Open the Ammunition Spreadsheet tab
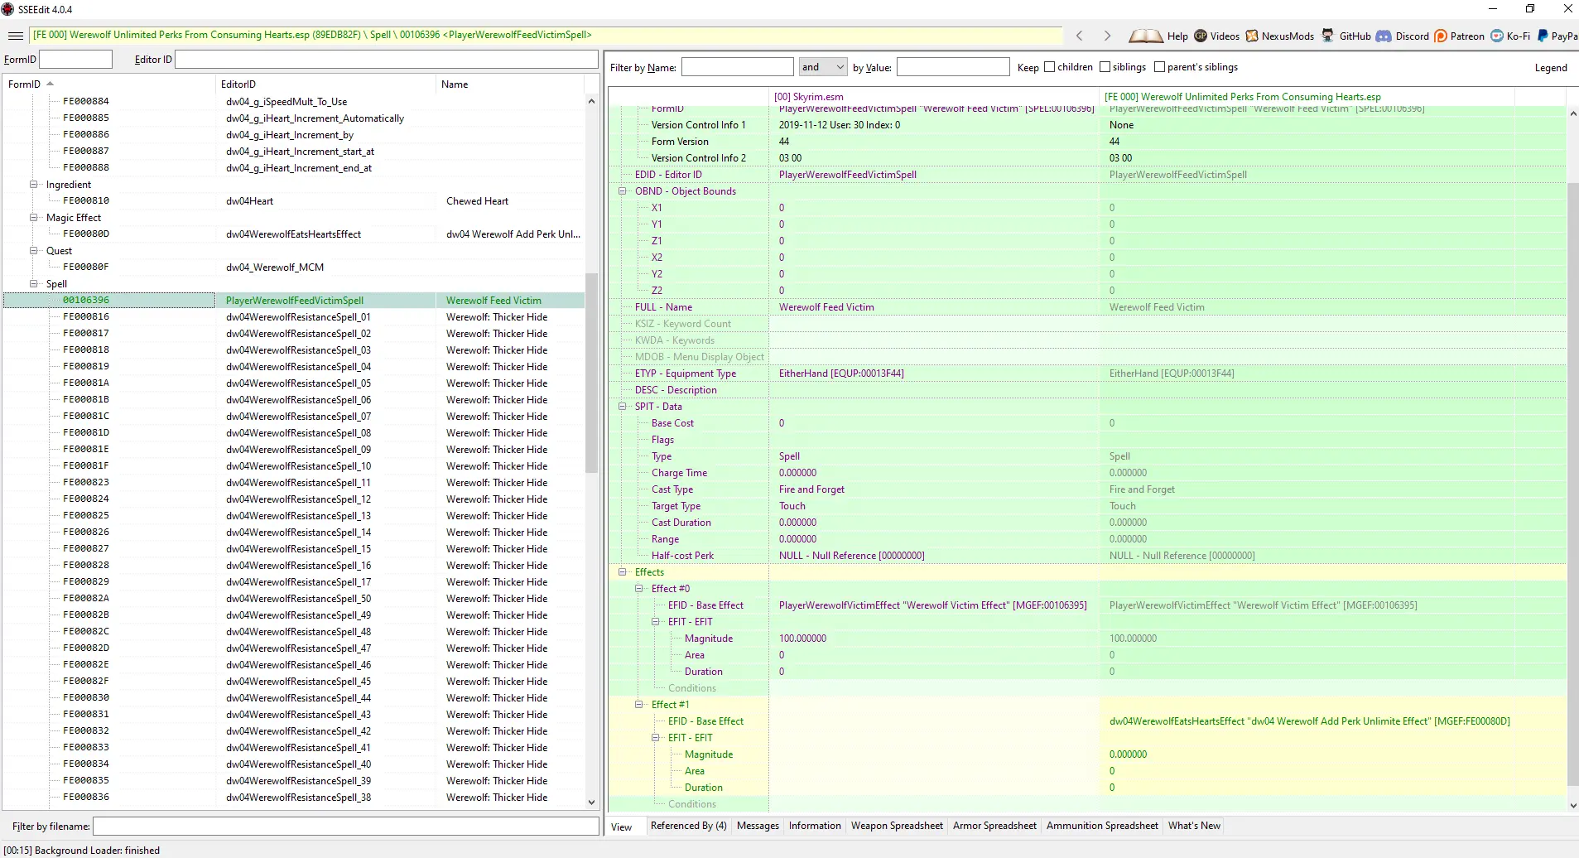The image size is (1579, 858). [1102, 826]
